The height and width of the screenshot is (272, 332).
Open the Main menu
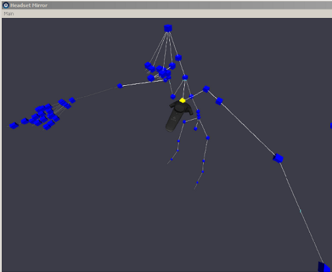pyautogui.click(x=9, y=14)
